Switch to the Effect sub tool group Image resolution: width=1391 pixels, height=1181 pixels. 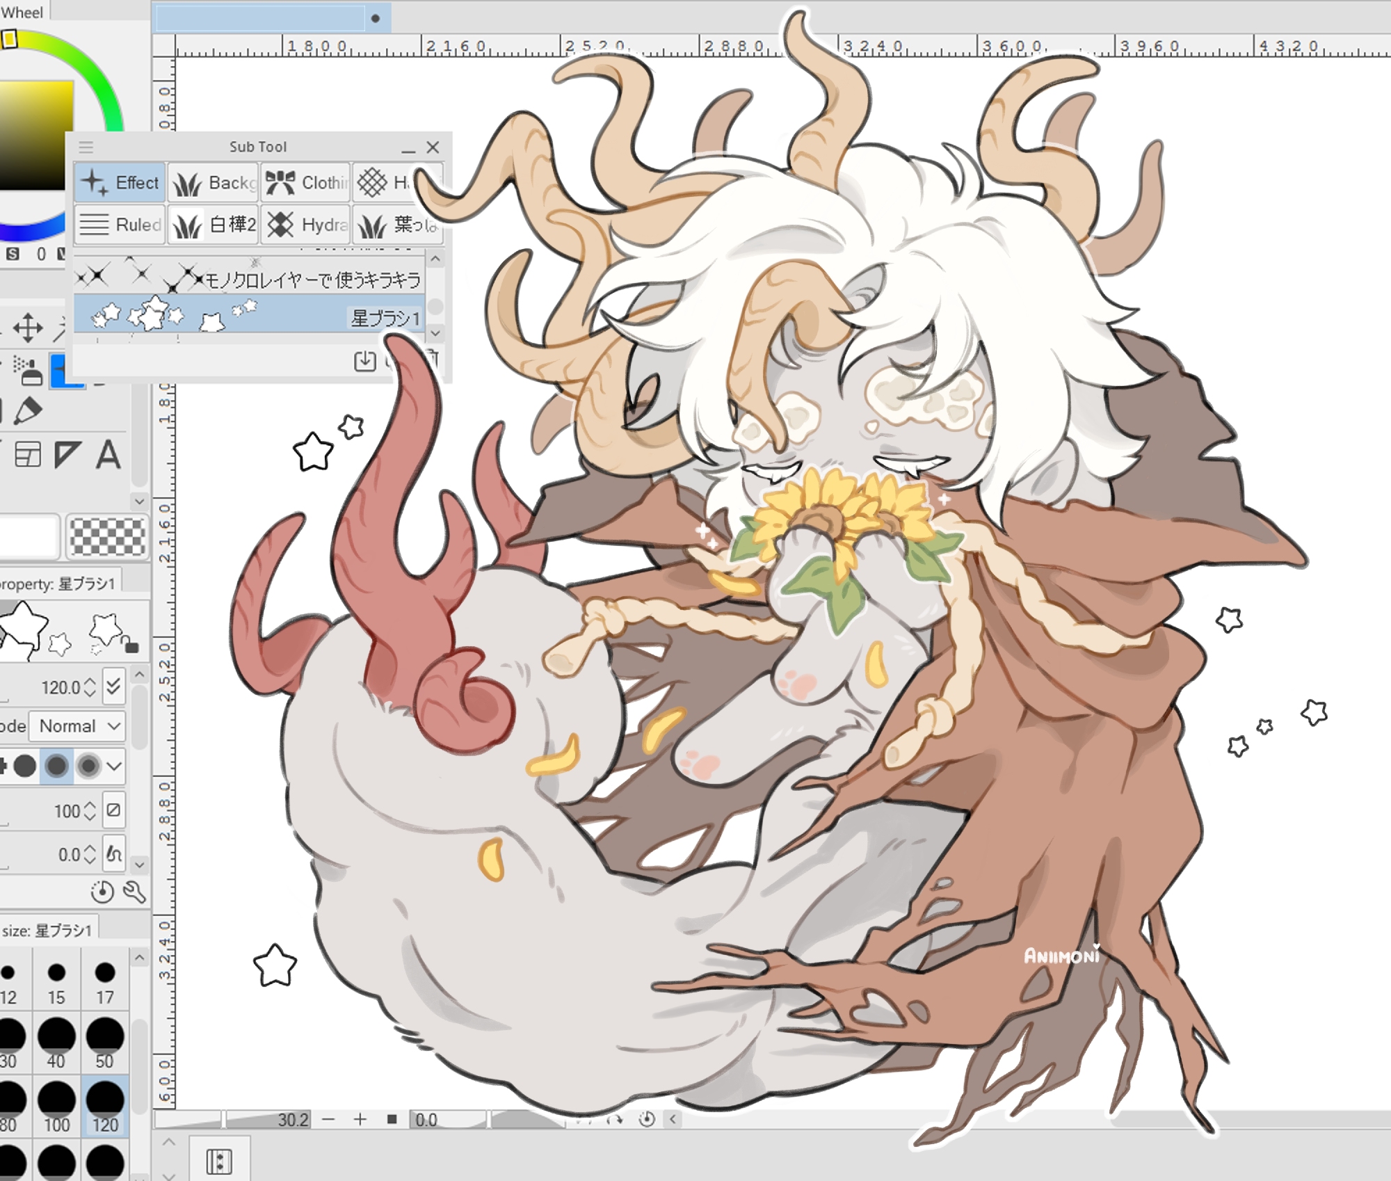coord(120,183)
